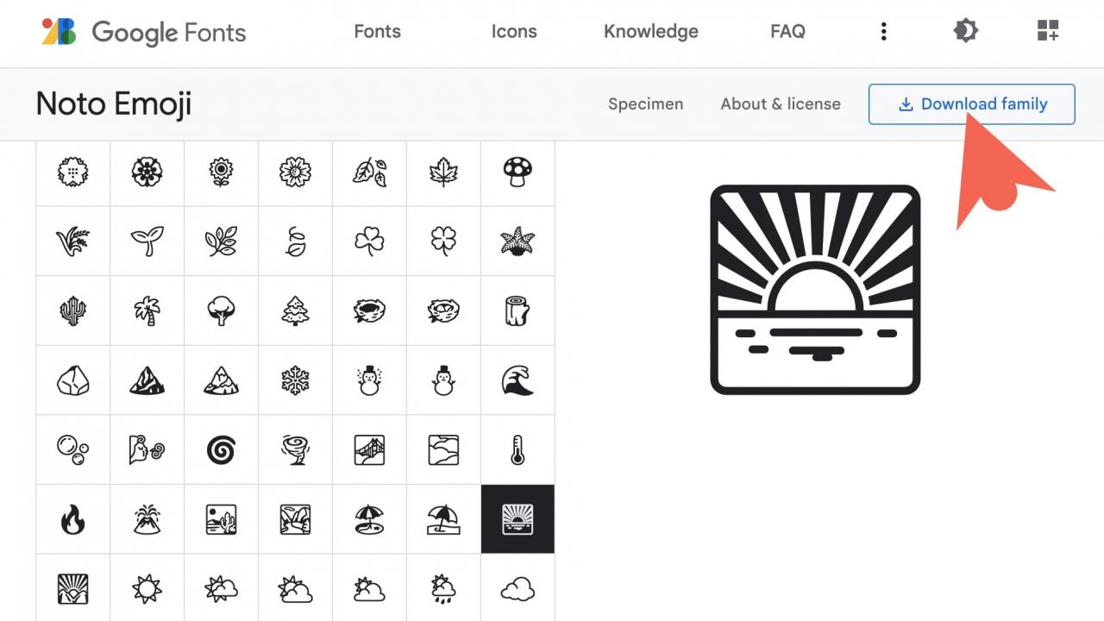Choose the cactus emoji glyph
This screenshot has height=621, width=1104.
pyautogui.click(x=72, y=311)
